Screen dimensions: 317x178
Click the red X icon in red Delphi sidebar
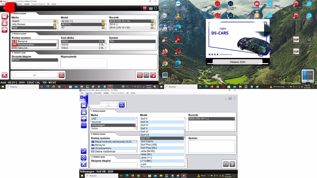(x=4, y=75)
